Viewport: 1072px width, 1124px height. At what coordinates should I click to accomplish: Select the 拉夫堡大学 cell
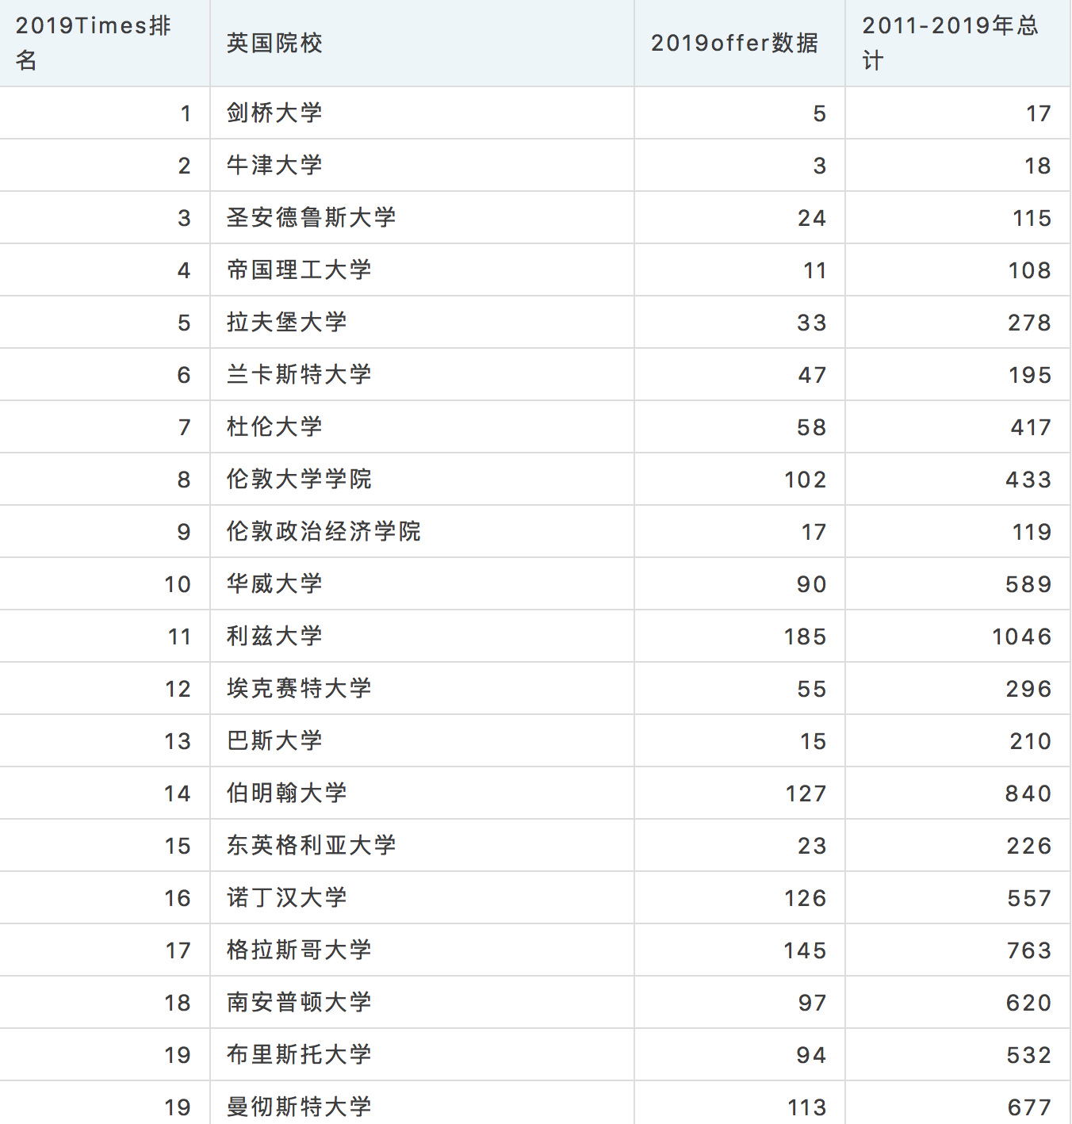[x=286, y=322]
